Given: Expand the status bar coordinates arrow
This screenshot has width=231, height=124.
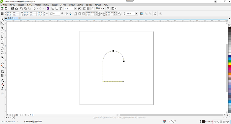Looking at the screenshot, I should pos(18,122).
